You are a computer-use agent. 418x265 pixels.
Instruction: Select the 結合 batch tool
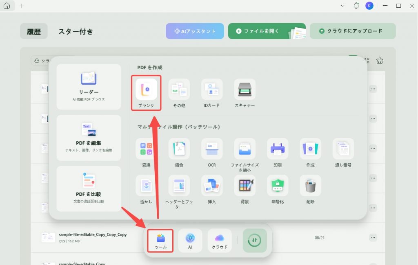point(179,153)
